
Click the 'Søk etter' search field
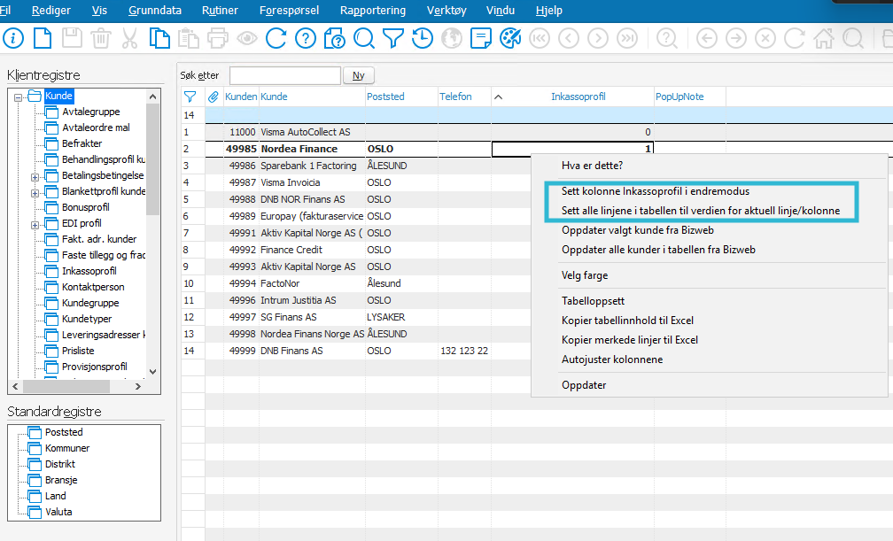(x=284, y=75)
